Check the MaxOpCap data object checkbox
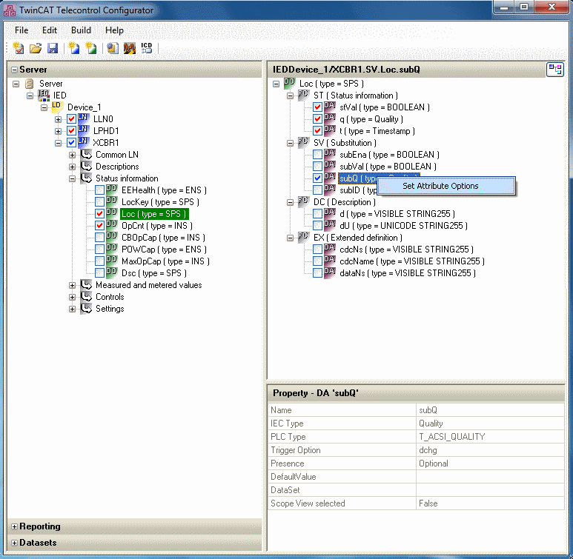The height and width of the screenshot is (559, 573). (99, 261)
